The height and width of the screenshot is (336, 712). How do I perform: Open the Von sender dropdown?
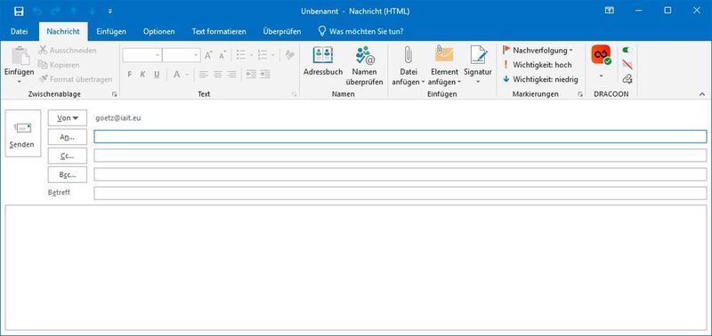tap(68, 118)
